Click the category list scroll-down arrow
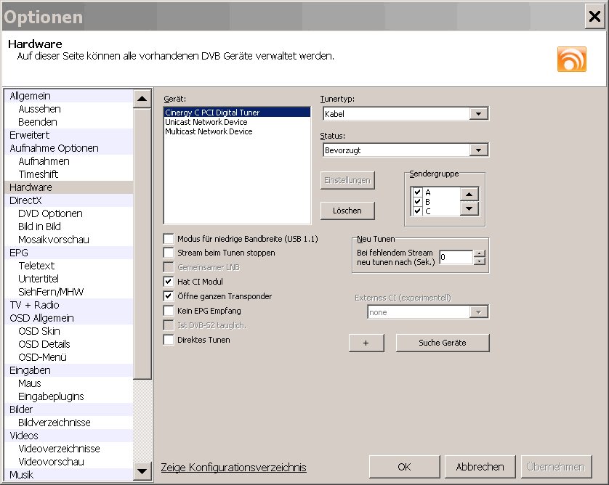Viewport: 609px width, 485px height. (x=142, y=472)
